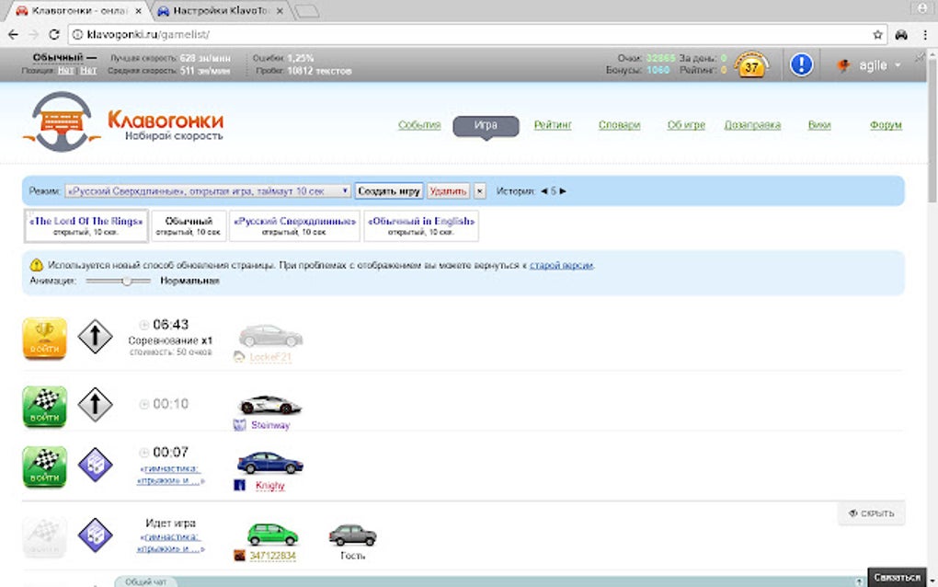Expand the general chat panel with the up arrow
The image size is (938, 587).
click(859, 581)
